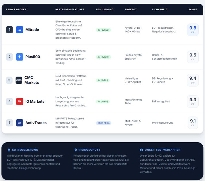Click the red IG Markets logo icon
Screen dimensions: 205x181
tap(20, 101)
